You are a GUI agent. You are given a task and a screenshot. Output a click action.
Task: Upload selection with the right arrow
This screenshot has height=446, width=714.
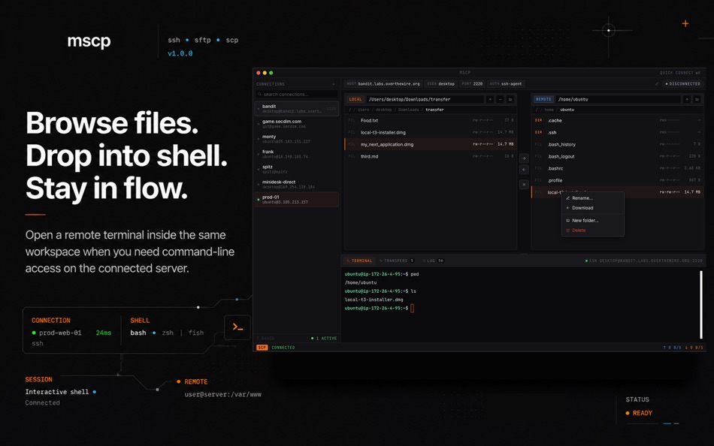[524, 158]
